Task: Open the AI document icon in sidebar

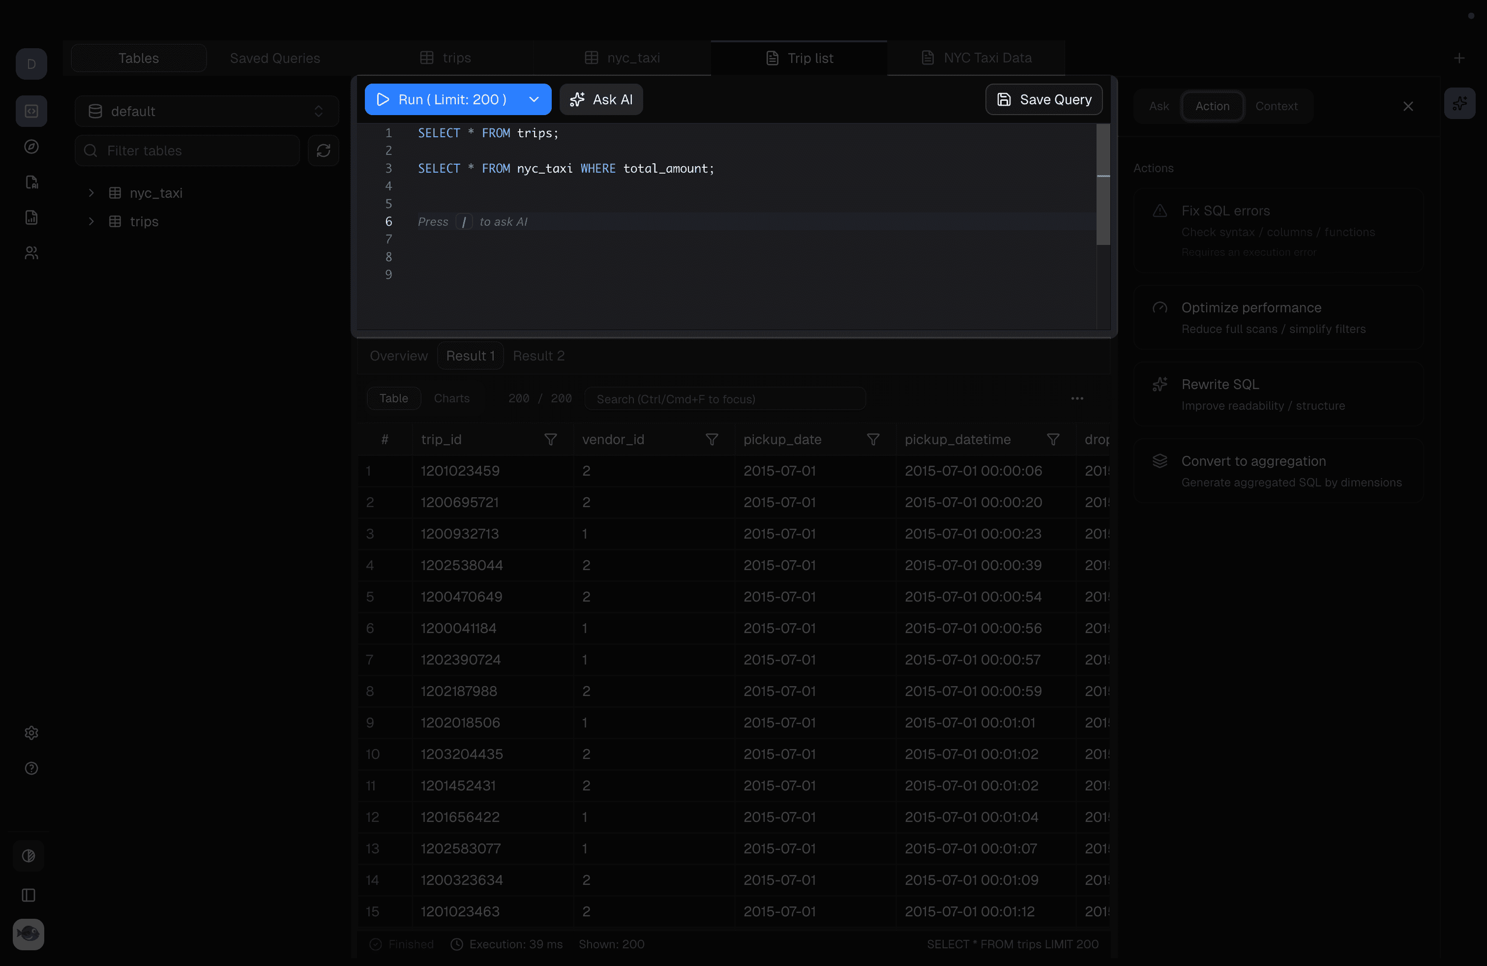Action: (31, 182)
